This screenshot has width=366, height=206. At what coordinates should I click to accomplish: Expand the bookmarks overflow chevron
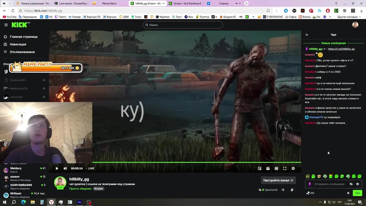point(330,17)
